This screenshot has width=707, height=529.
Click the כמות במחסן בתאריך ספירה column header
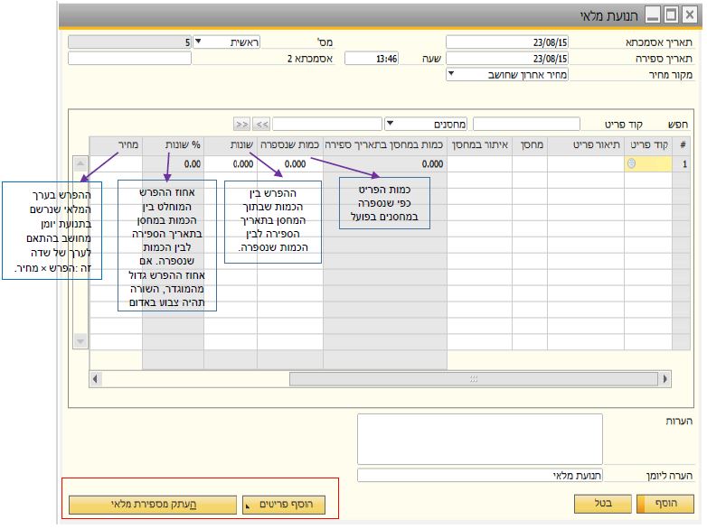[385, 145]
